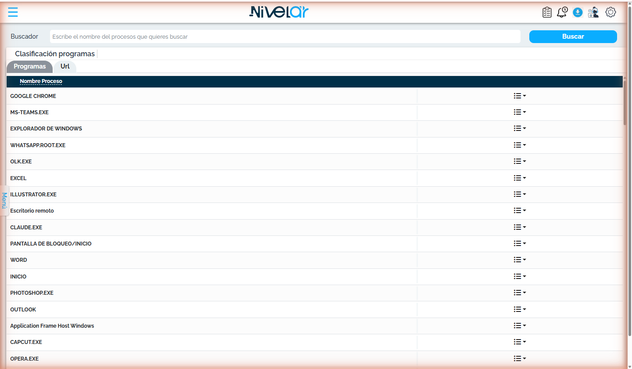Open the list dropdown for OUTLOOK
Screen dimensions: 632x369
(x=520, y=309)
